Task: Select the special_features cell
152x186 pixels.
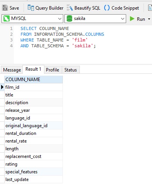Action: tap(34, 172)
